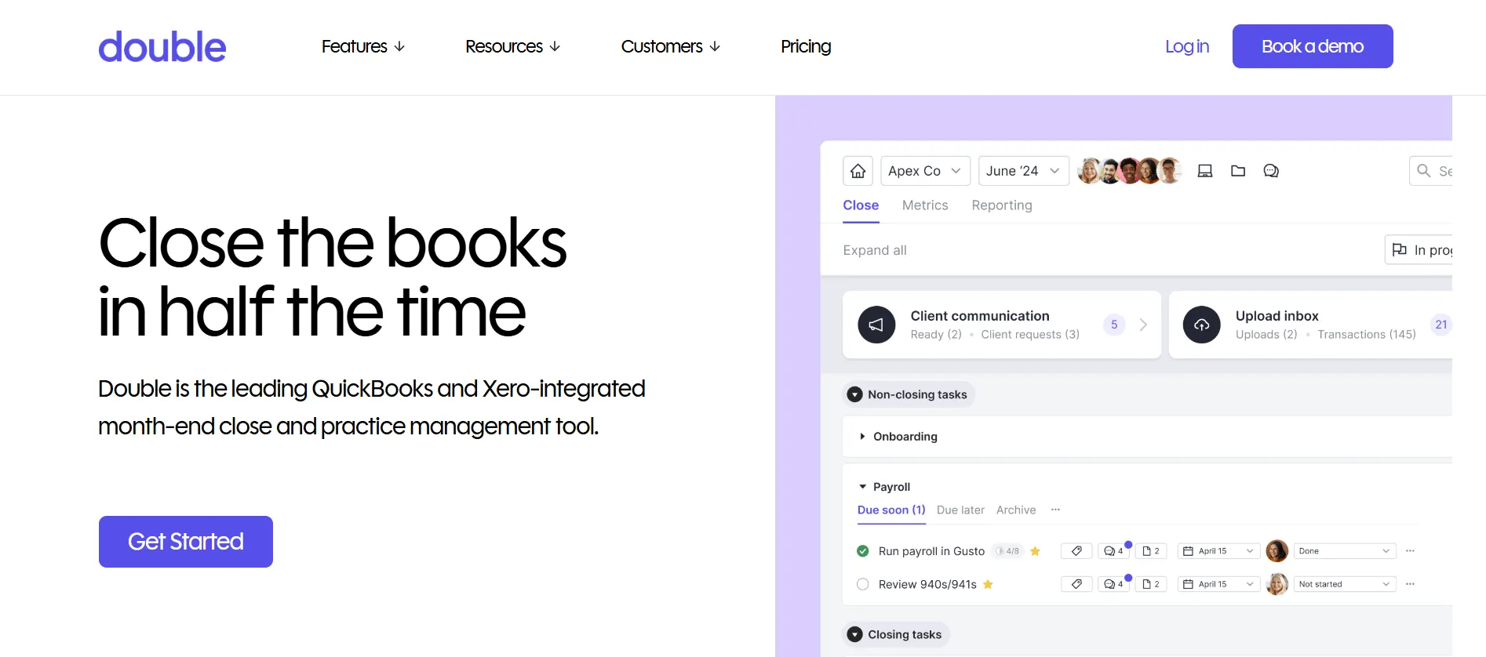The height and width of the screenshot is (657, 1486).
Task: Click the tag icon in Run payroll row
Action: [x=1076, y=551]
